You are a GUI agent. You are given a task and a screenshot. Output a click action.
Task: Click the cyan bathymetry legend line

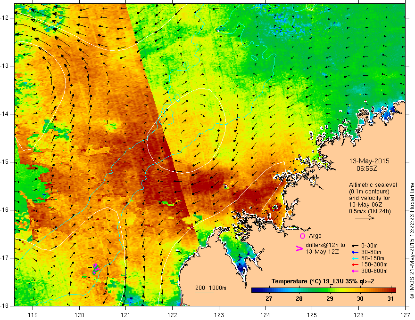[205, 293]
